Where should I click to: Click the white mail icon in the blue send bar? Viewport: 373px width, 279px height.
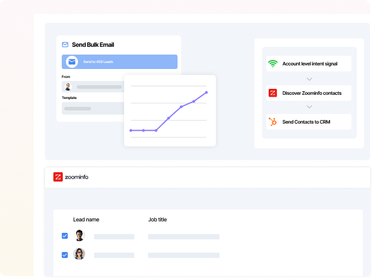point(71,62)
